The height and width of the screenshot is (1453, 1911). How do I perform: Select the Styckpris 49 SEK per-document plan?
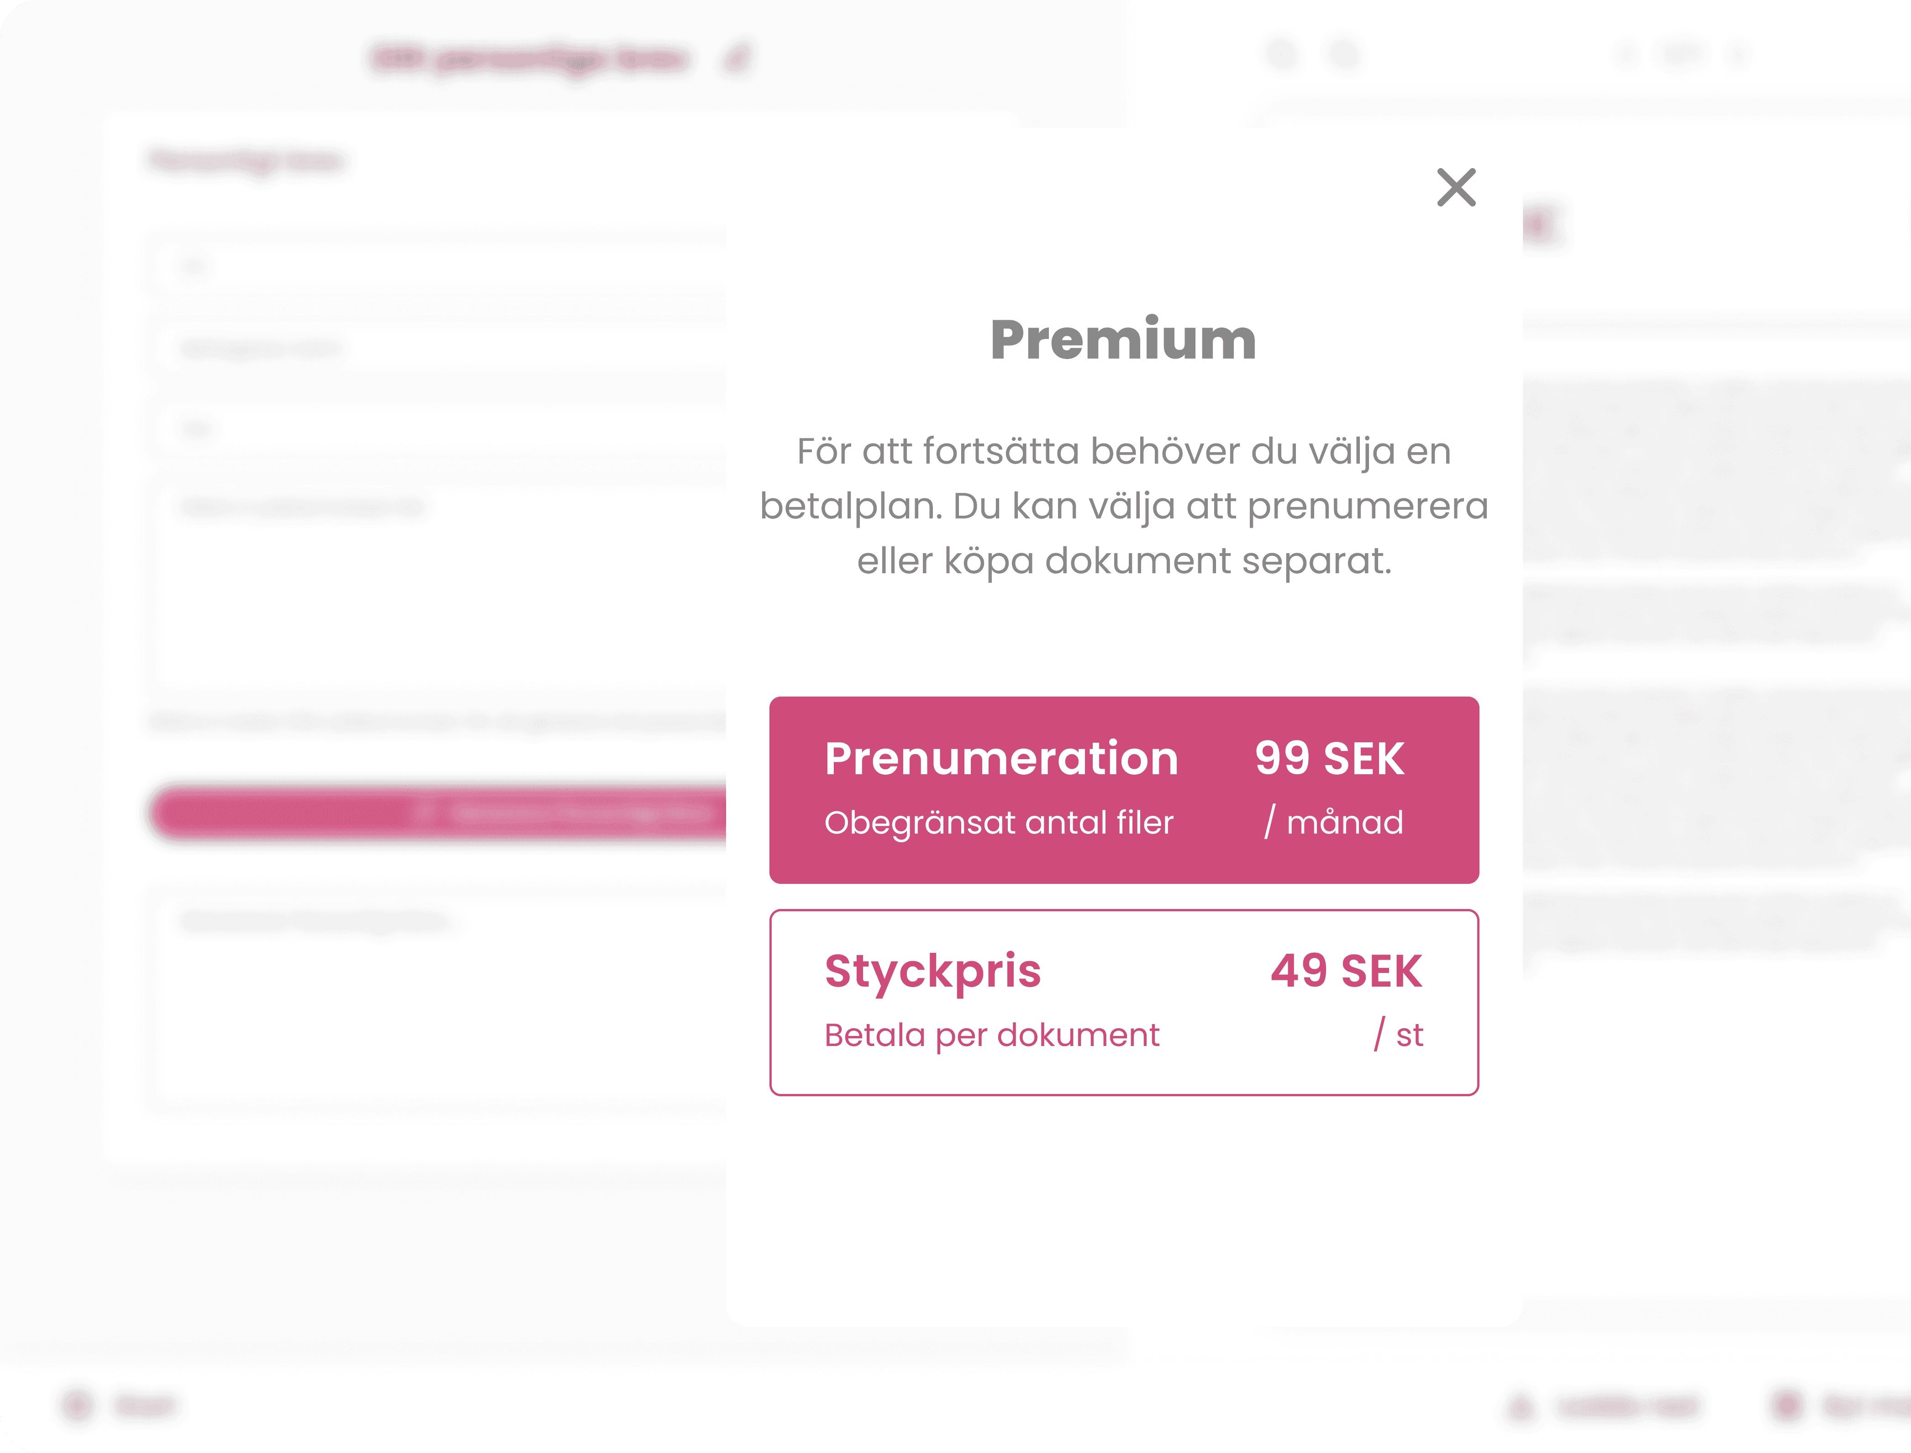point(1123,1003)
